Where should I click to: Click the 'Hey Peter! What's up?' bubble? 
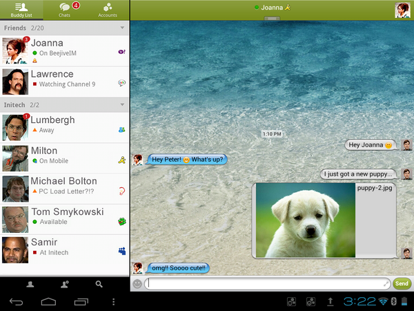(187, 160)
